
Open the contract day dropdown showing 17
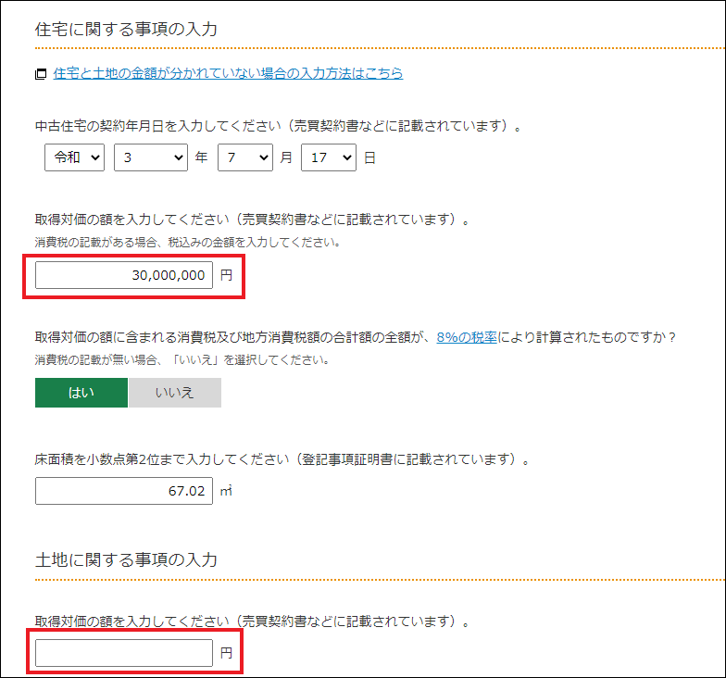(329, 157)
